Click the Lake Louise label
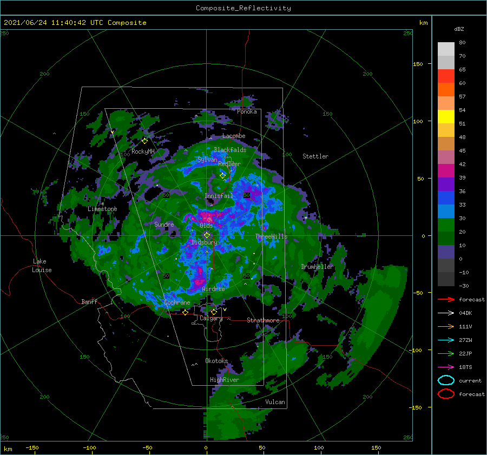 42,266
